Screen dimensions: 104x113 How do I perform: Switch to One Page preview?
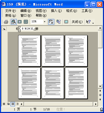[x=19, y=22]
